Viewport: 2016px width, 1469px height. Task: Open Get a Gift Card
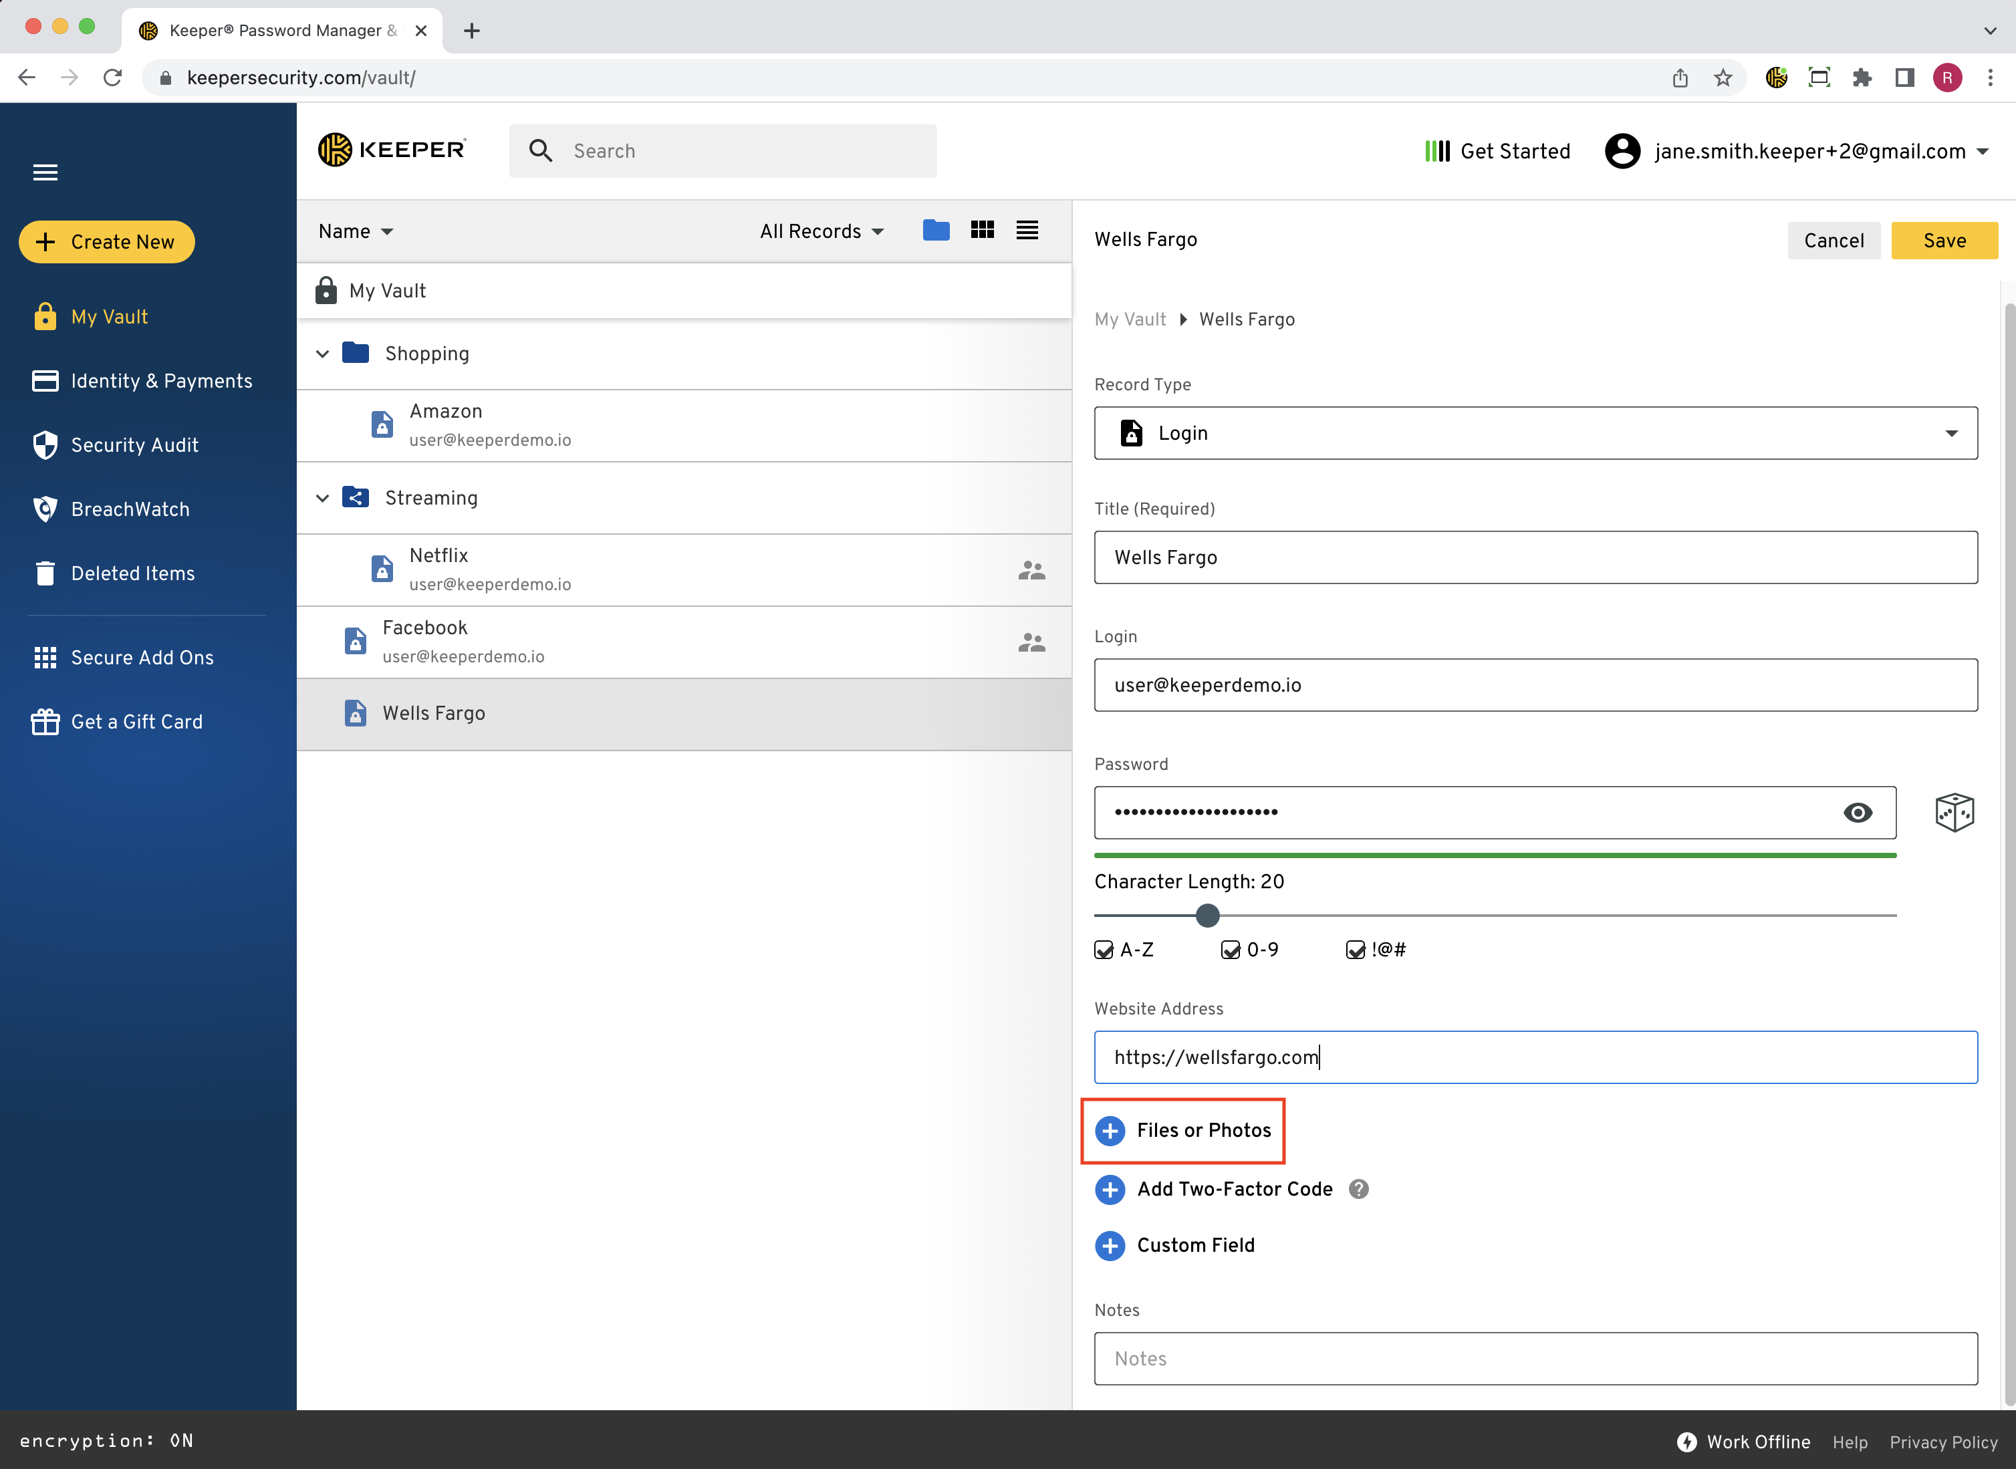click(x=116, y=721)
